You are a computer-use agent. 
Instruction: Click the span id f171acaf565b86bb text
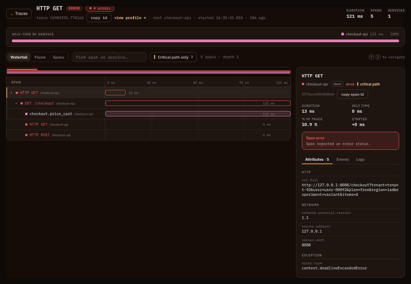click(318, 94)
